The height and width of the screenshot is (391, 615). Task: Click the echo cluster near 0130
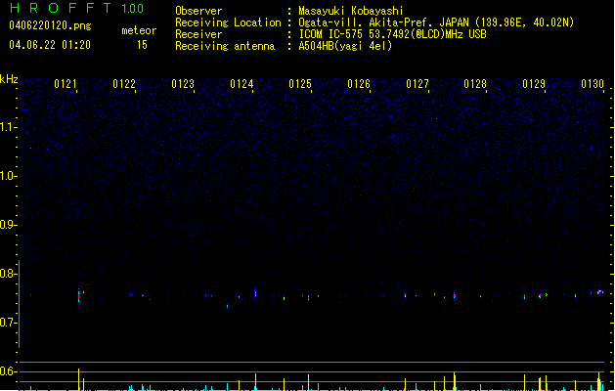(x=599, y=291)
